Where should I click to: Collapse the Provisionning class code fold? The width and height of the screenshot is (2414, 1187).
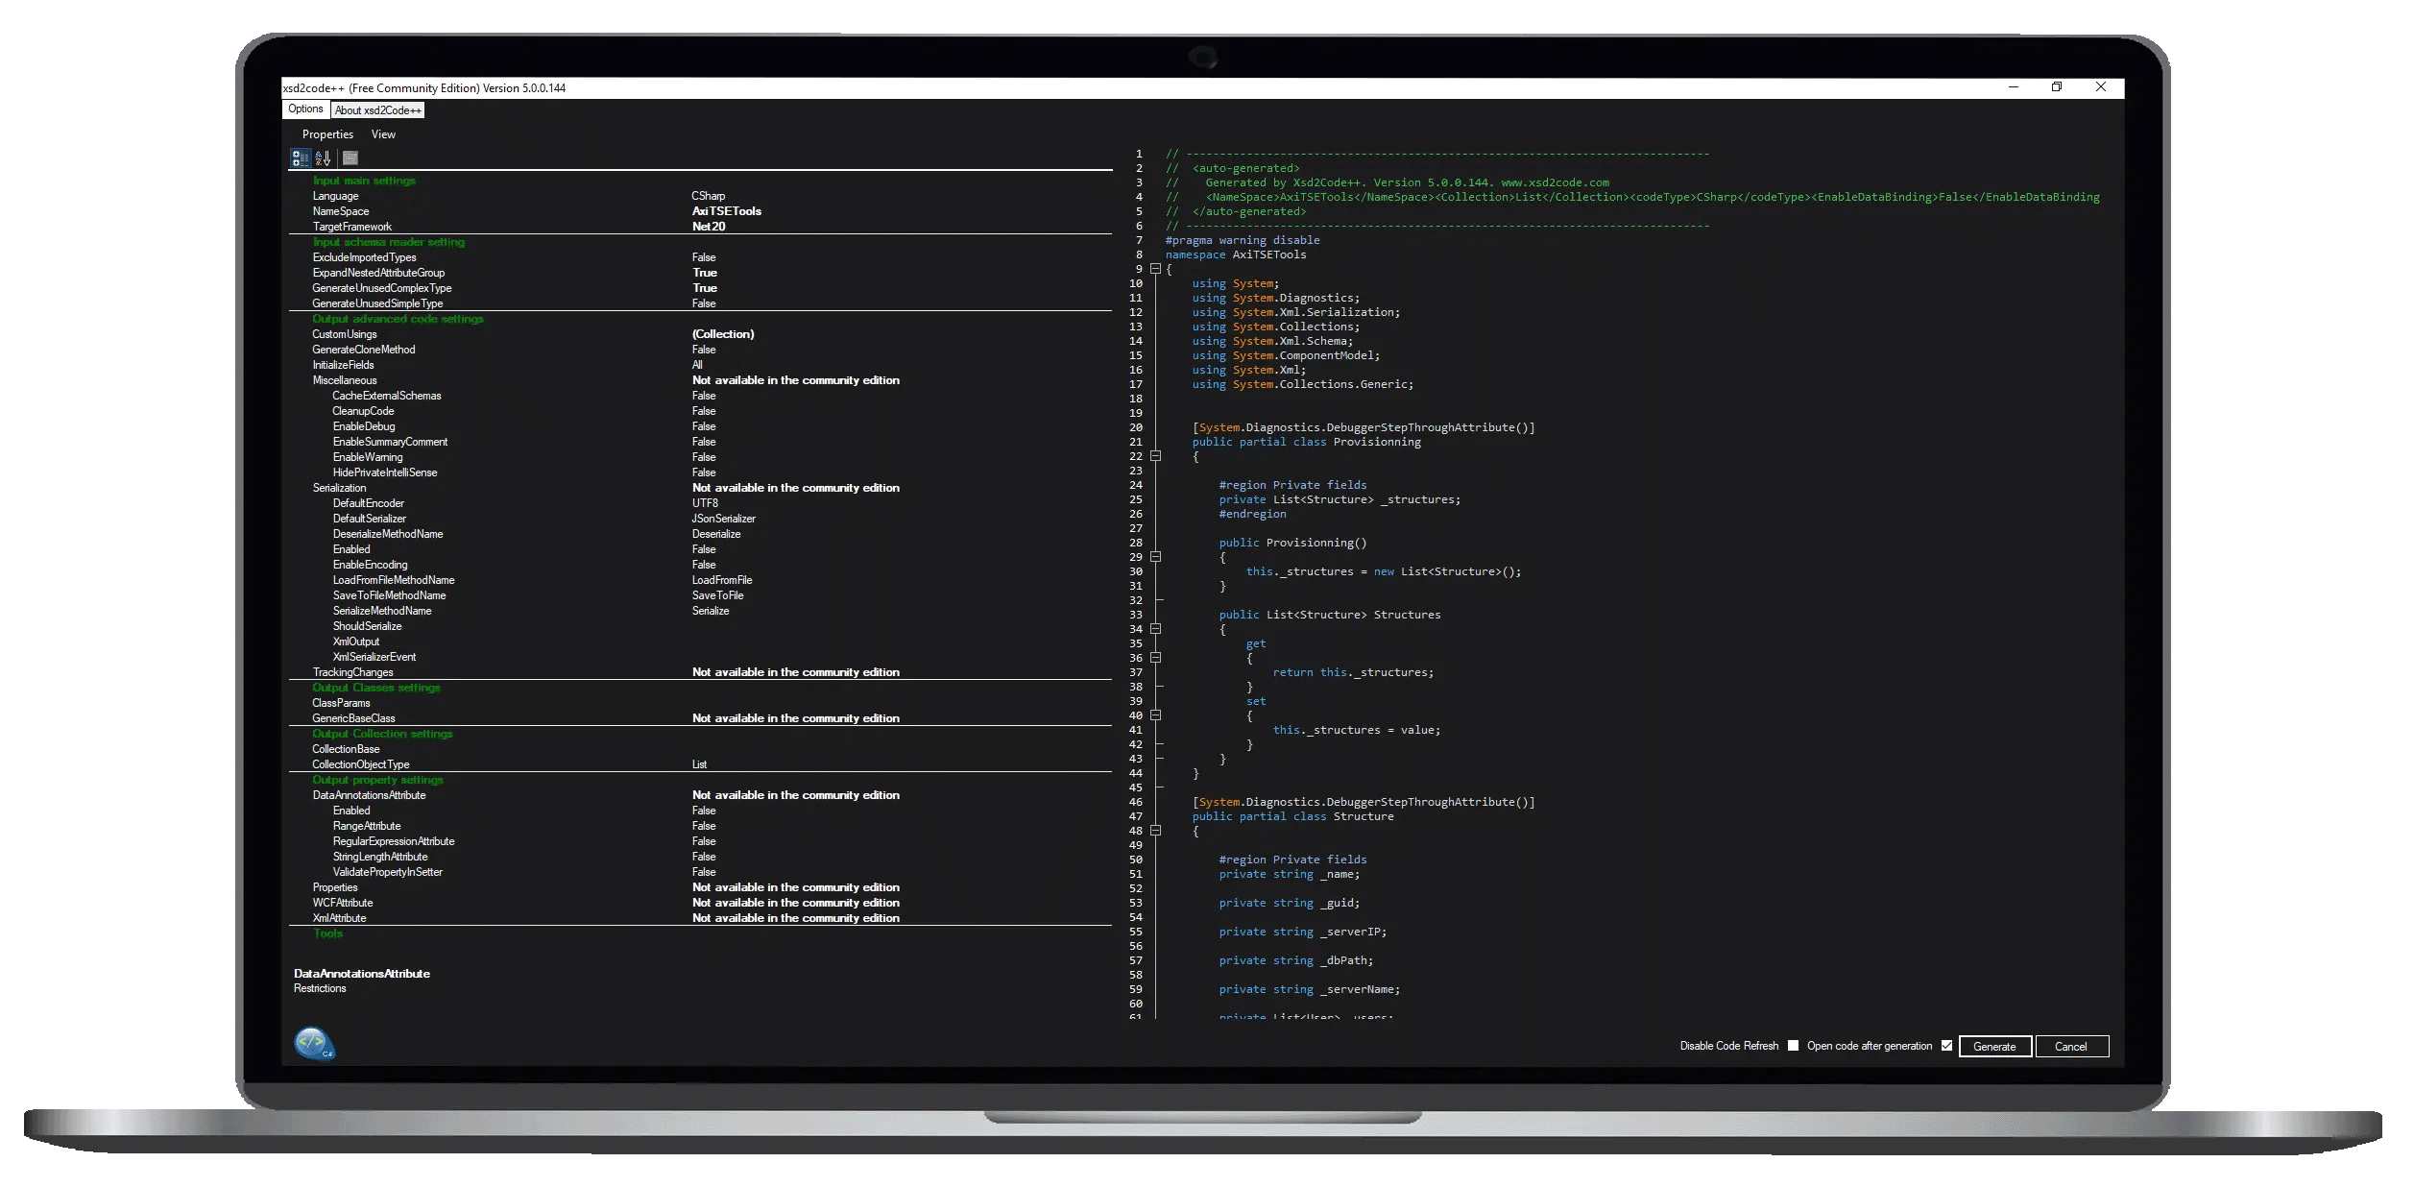pyautogui.click(x=1158, y=456)
